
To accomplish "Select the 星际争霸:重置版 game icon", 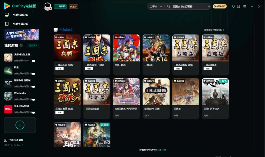I will point(8,83).
